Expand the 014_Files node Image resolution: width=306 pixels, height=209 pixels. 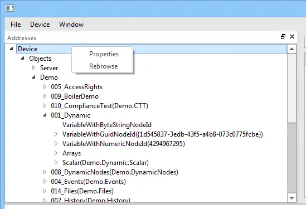(45, 191)
